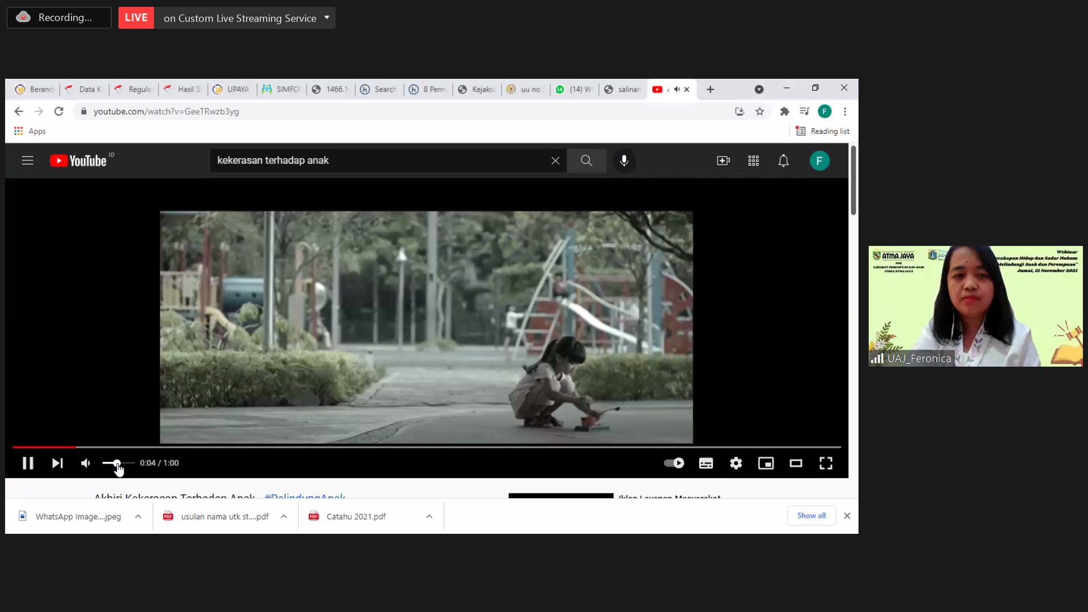Open YouTube notifications bell
1088x612 pixels.
(783, 160)
